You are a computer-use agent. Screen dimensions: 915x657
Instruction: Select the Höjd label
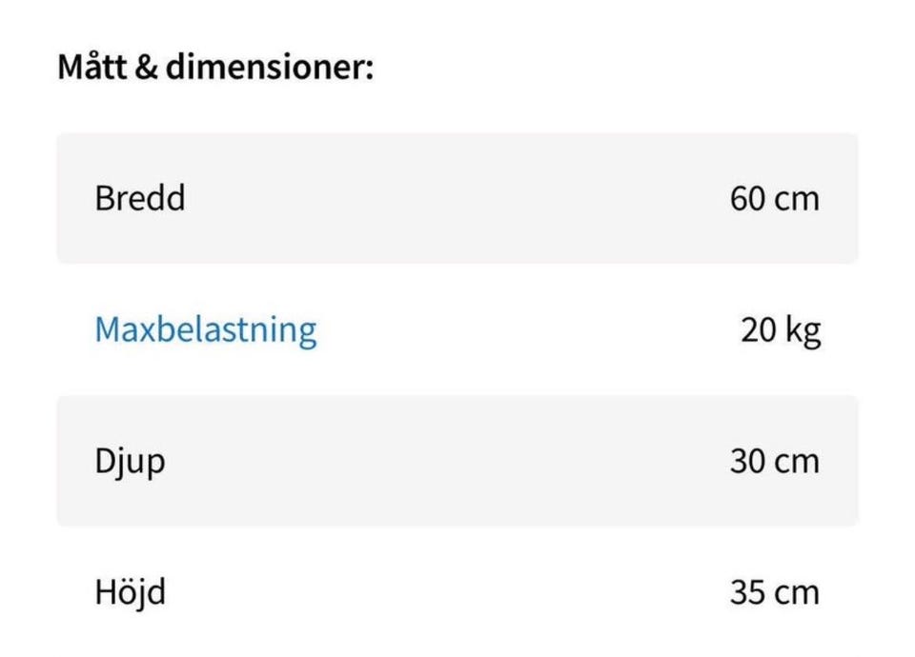coord(130,592)
